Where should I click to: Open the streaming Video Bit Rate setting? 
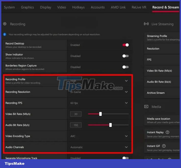click(x=162, y=71)
